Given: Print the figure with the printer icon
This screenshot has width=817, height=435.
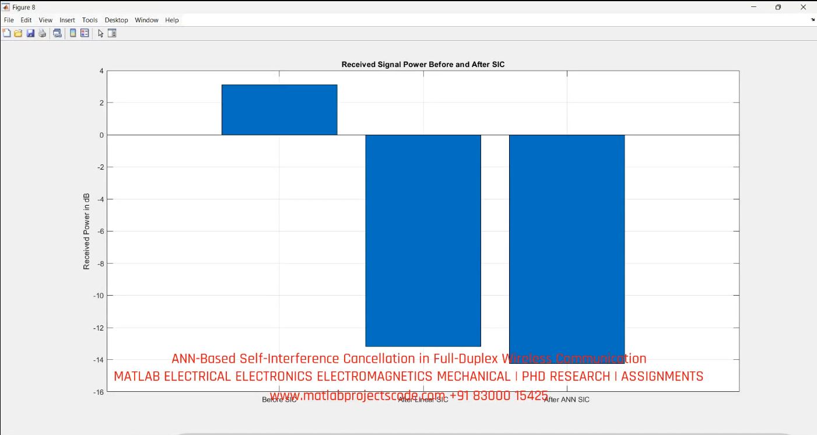Looking at the screenshot, I should point(42,33).
